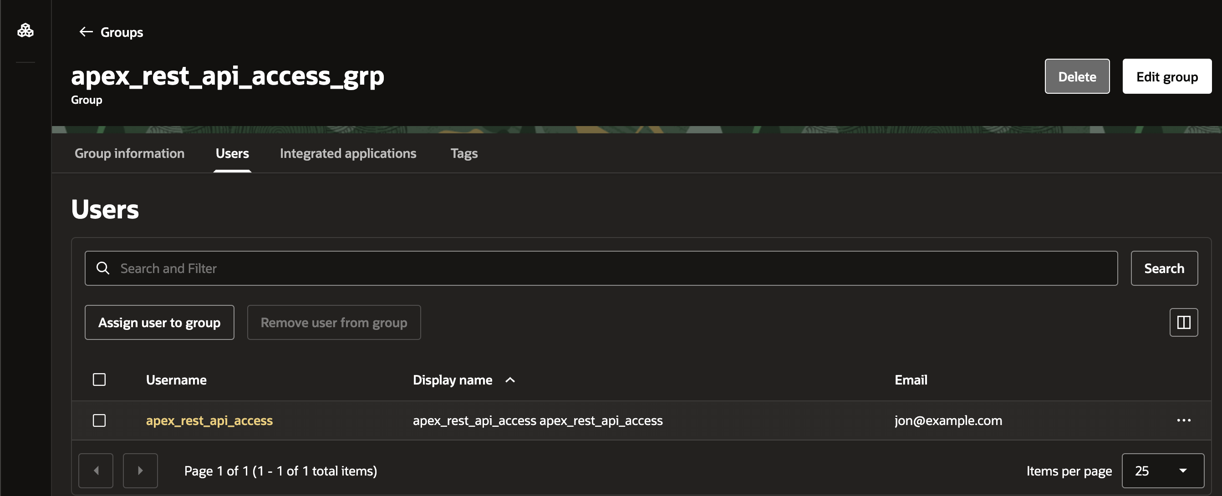Select the Tags tab
This screenshot has width=1222, height=496.
coord(463,153)
